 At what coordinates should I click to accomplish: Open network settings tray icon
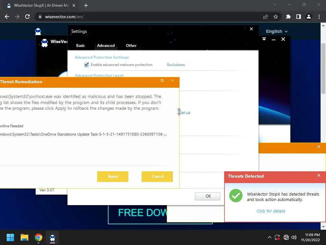(x=286, y=237)
